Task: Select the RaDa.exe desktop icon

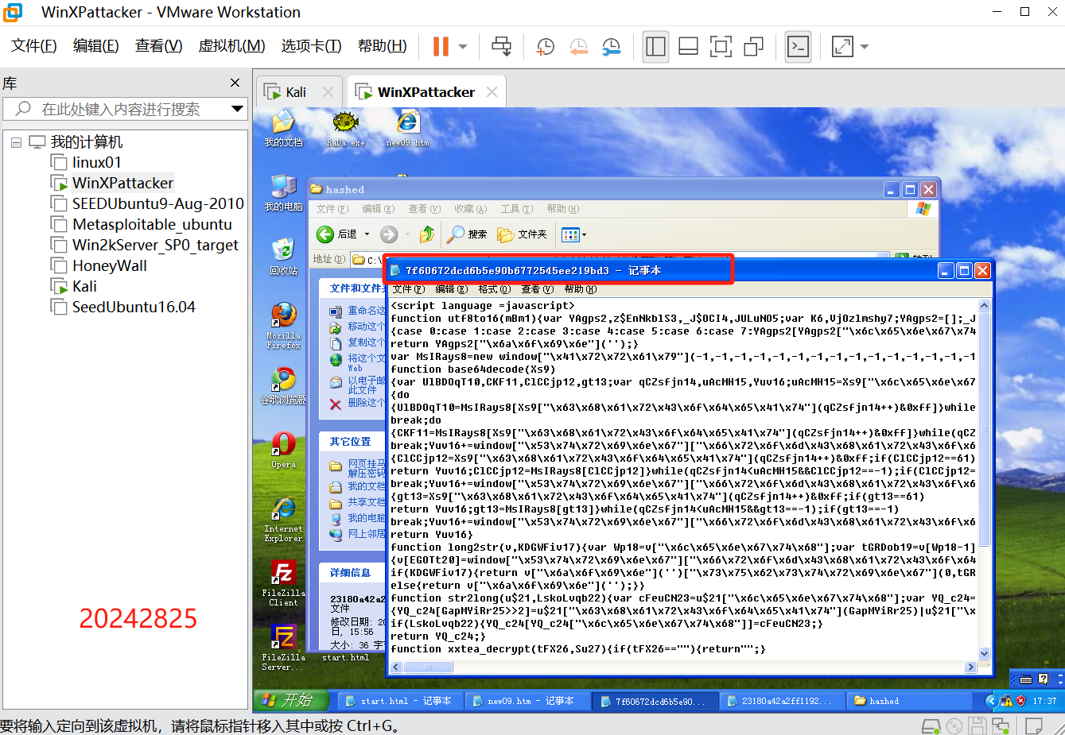Action: (345, 129)
